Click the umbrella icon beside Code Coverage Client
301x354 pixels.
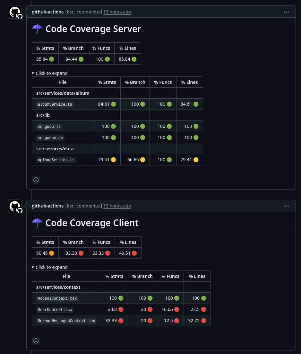[37, 223]
